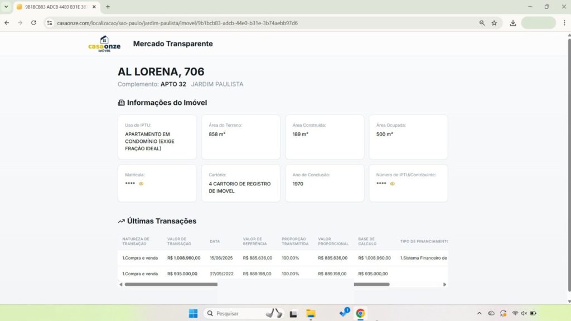Open the browser zoom magnifier icon
The width and height of the screenshot is (571, 321).
point(482,23)
